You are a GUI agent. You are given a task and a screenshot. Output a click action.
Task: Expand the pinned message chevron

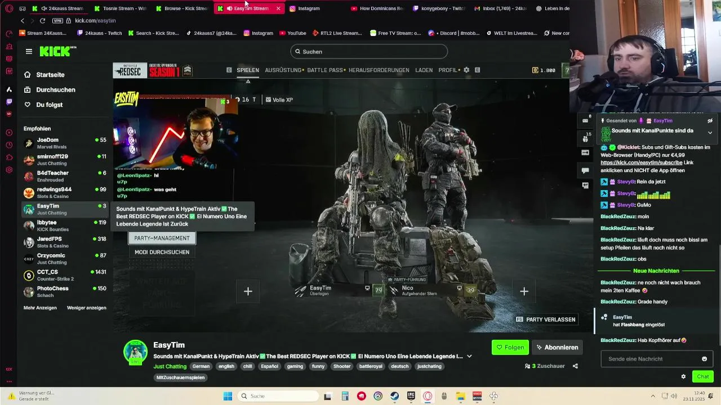point(710,133)
